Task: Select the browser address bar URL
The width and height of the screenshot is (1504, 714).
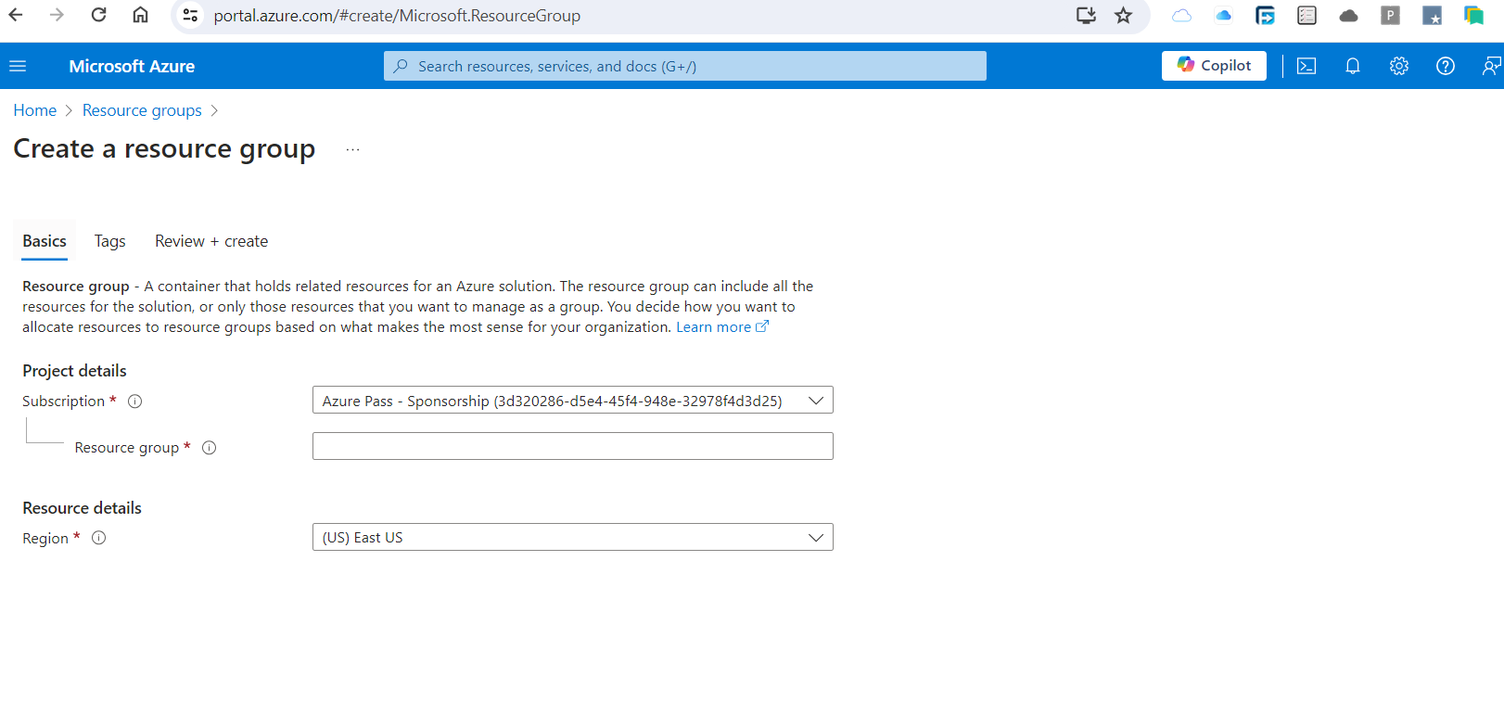Action: [x=397, y=16]
